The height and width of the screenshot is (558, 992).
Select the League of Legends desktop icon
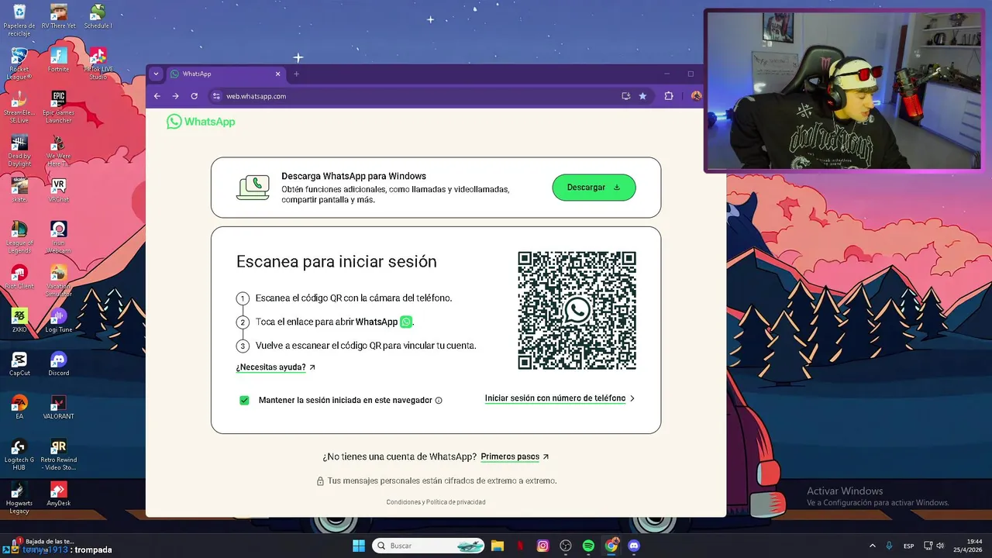click(19, 237)
